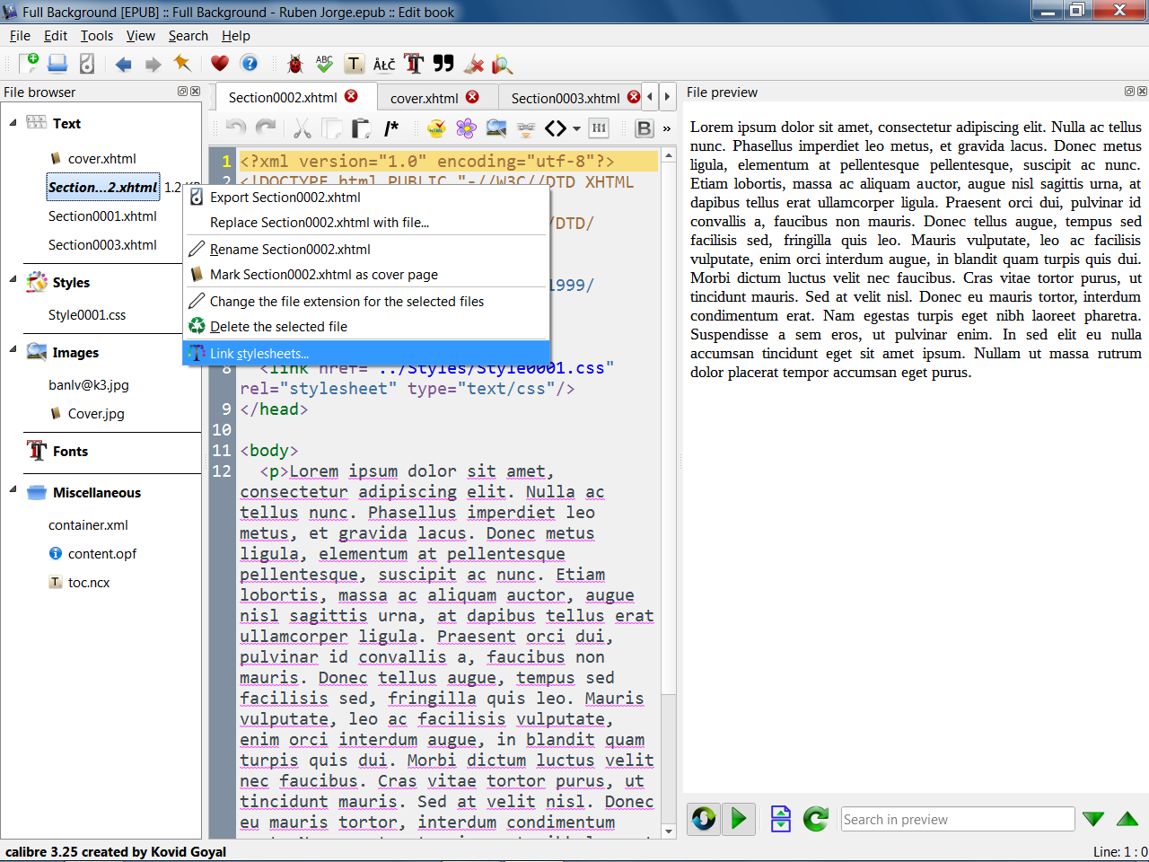
Task: Collapse the Text section in File browser
Action: click(x=13, y=123)
